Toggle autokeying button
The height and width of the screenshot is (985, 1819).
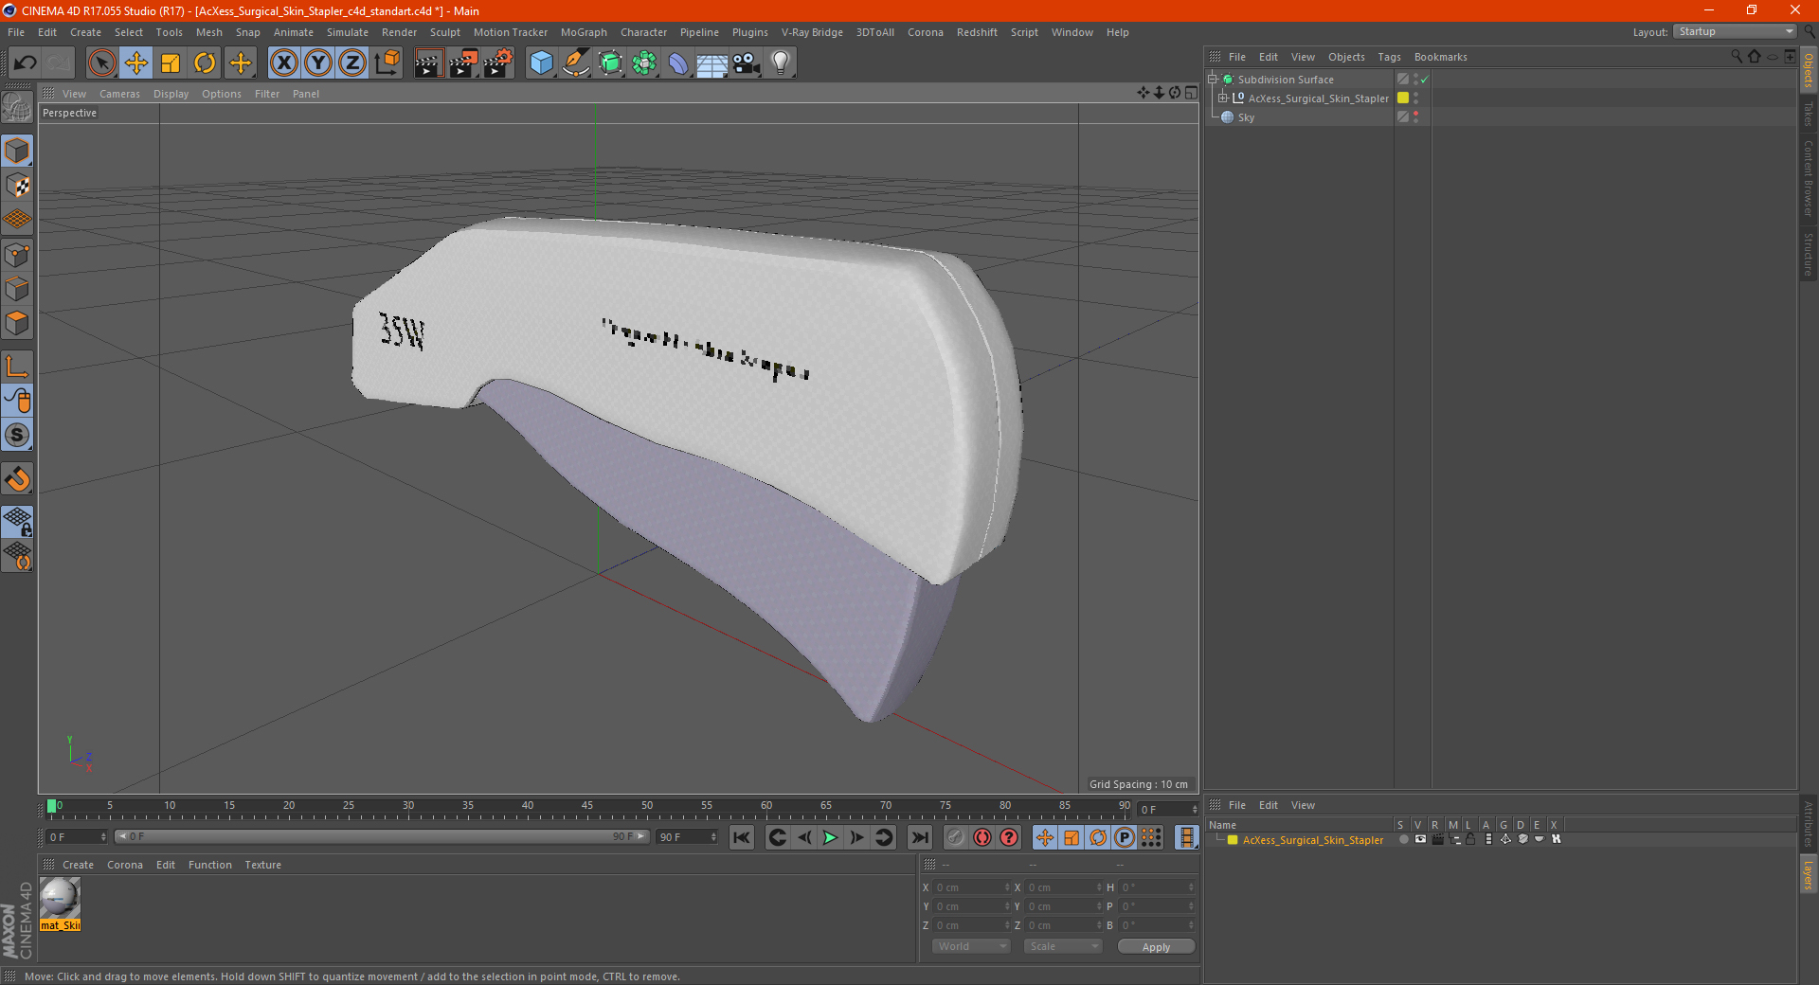point(982,837)
